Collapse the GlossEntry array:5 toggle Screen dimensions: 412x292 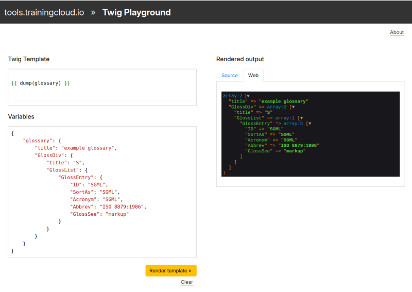310,124
